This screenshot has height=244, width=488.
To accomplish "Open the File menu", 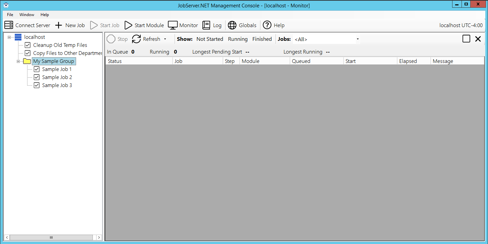I will pyautogui.click(x=10, y=15).
